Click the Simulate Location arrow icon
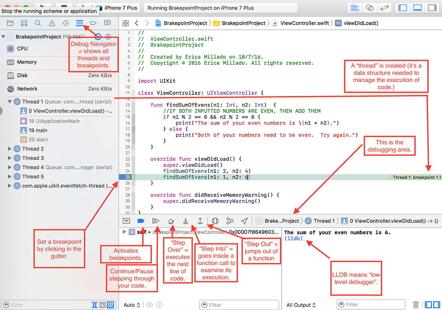The width and height of the screenshot is (442, 310). [244, 221]
